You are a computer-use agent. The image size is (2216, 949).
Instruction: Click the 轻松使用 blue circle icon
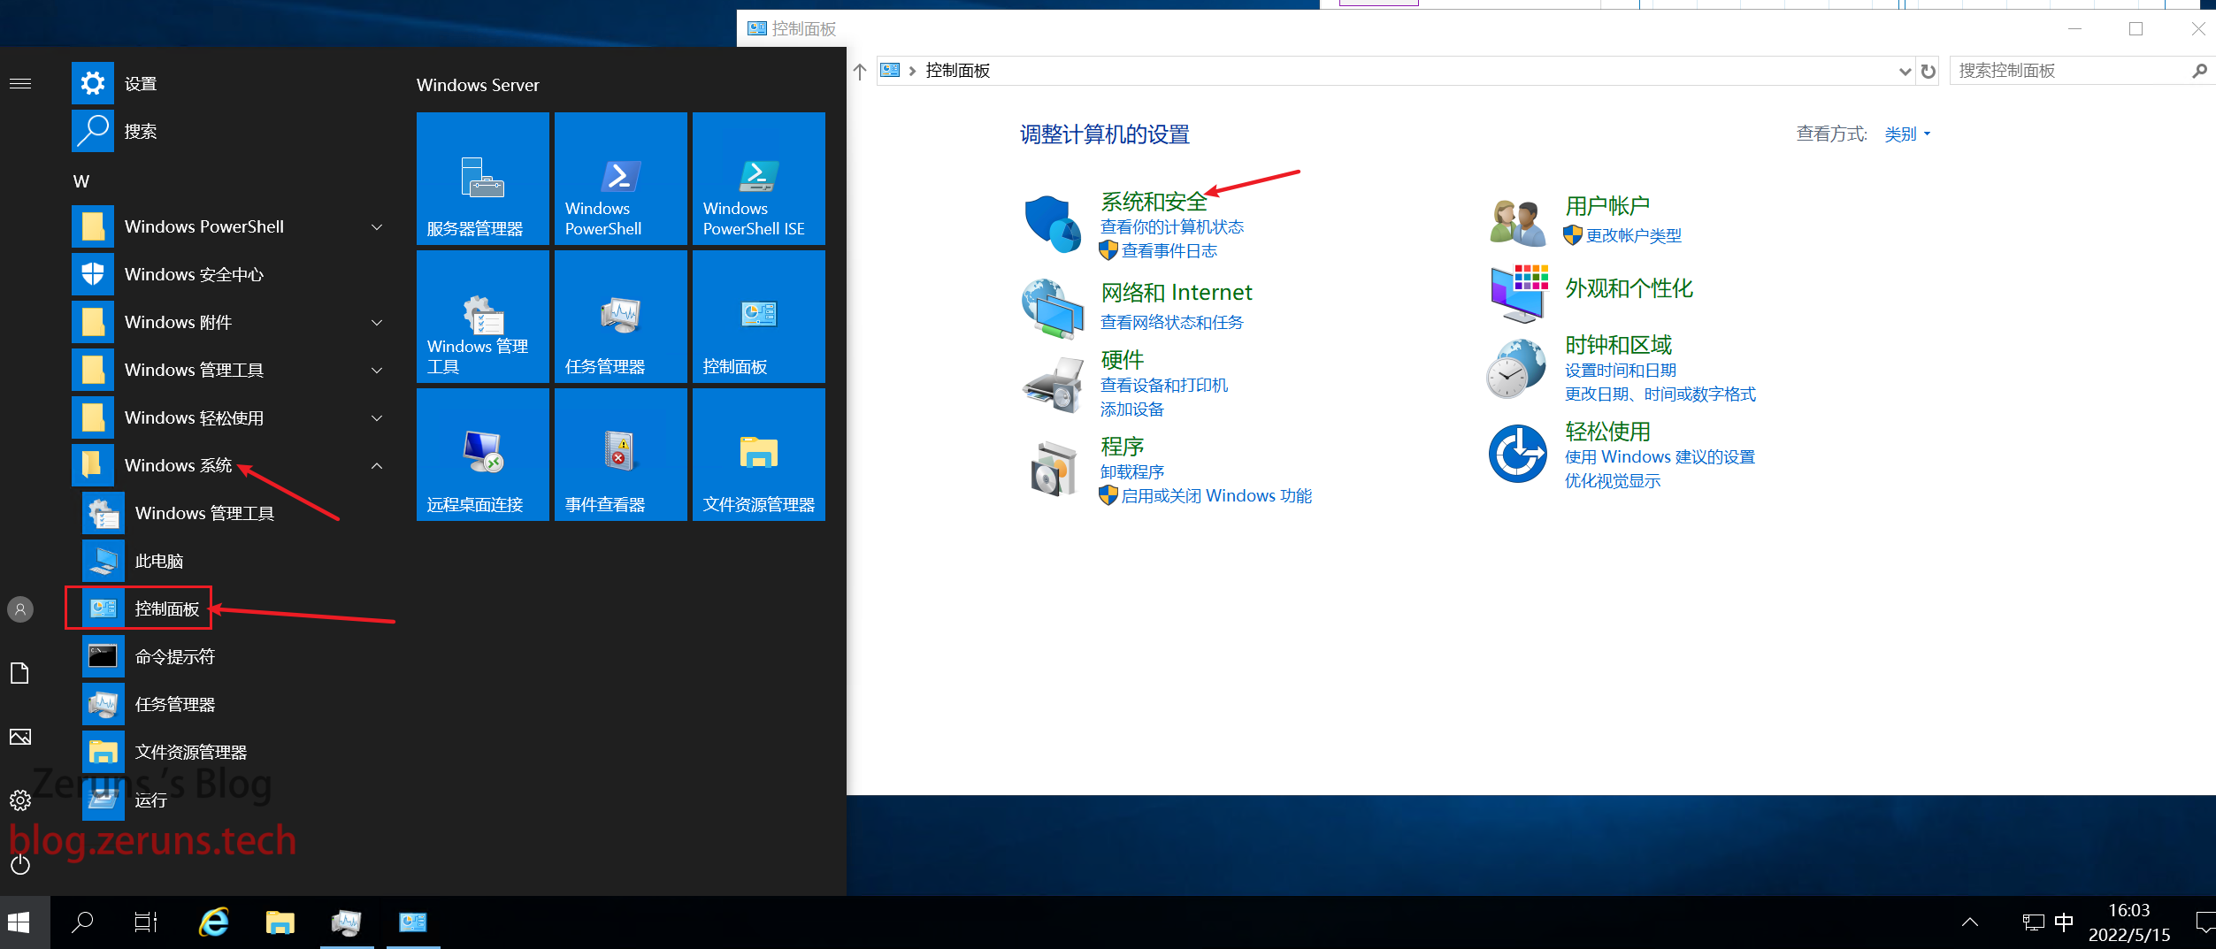[x=1518, y=454]
